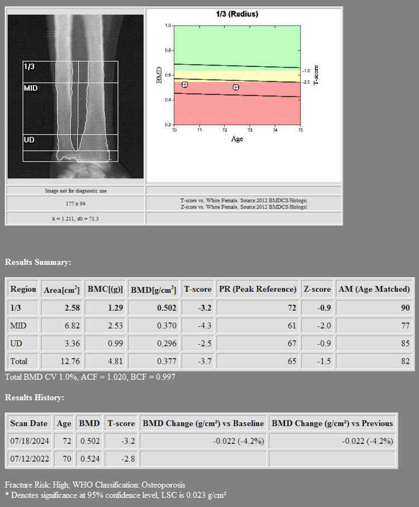Screen dimensions: 419x507
Task: Select the 07/12/2022 scan date
Action: point(30,459)
